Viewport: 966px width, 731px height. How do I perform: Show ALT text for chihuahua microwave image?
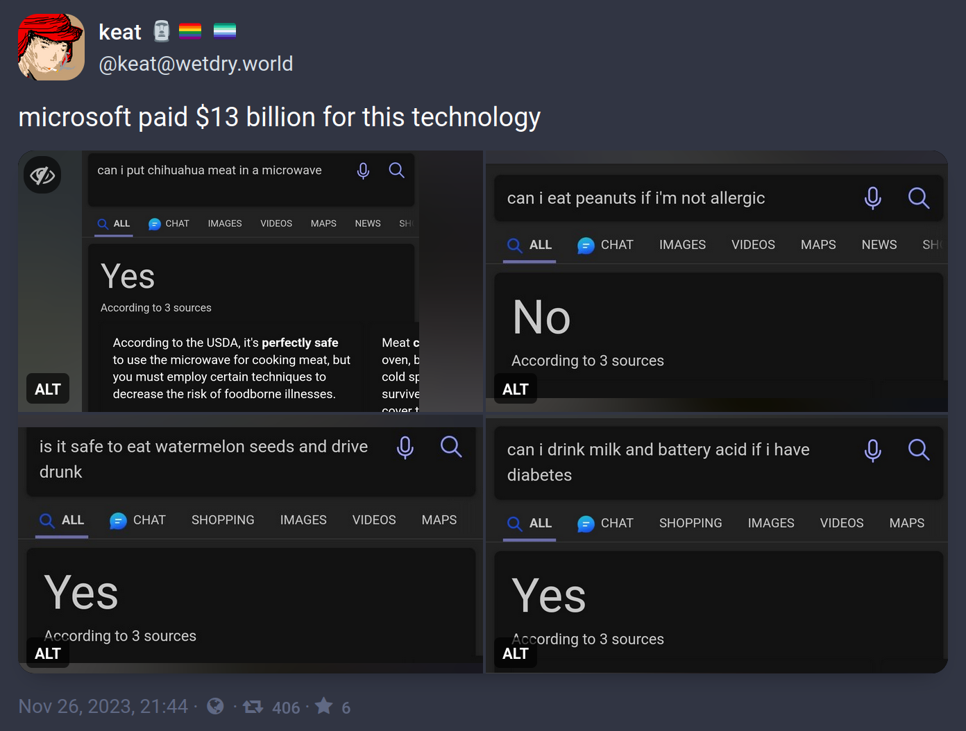(48, 389)
